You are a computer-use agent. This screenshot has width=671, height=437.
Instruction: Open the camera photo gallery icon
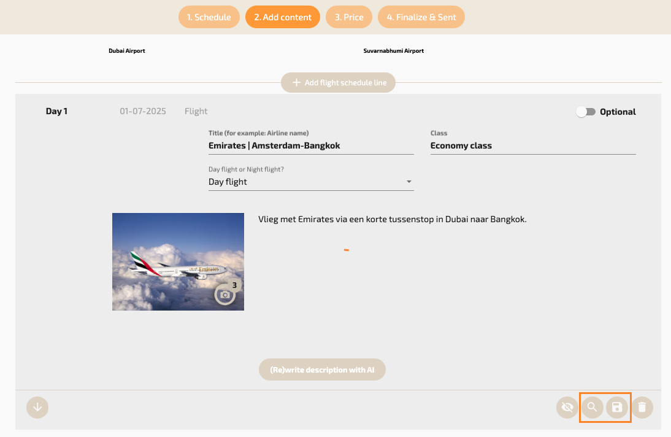(x=224, y=295)
